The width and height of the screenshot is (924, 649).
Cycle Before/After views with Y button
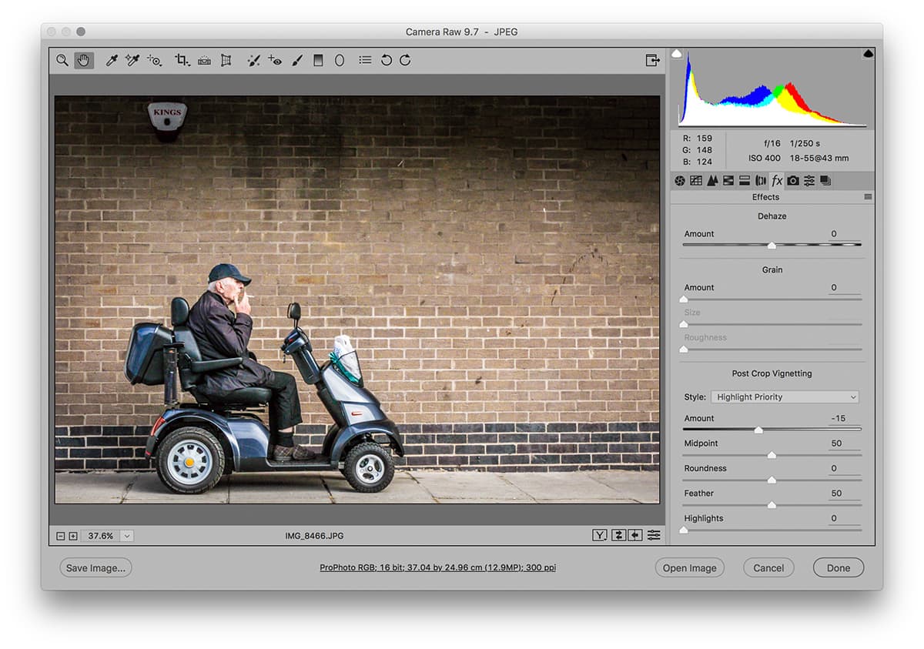599,535
